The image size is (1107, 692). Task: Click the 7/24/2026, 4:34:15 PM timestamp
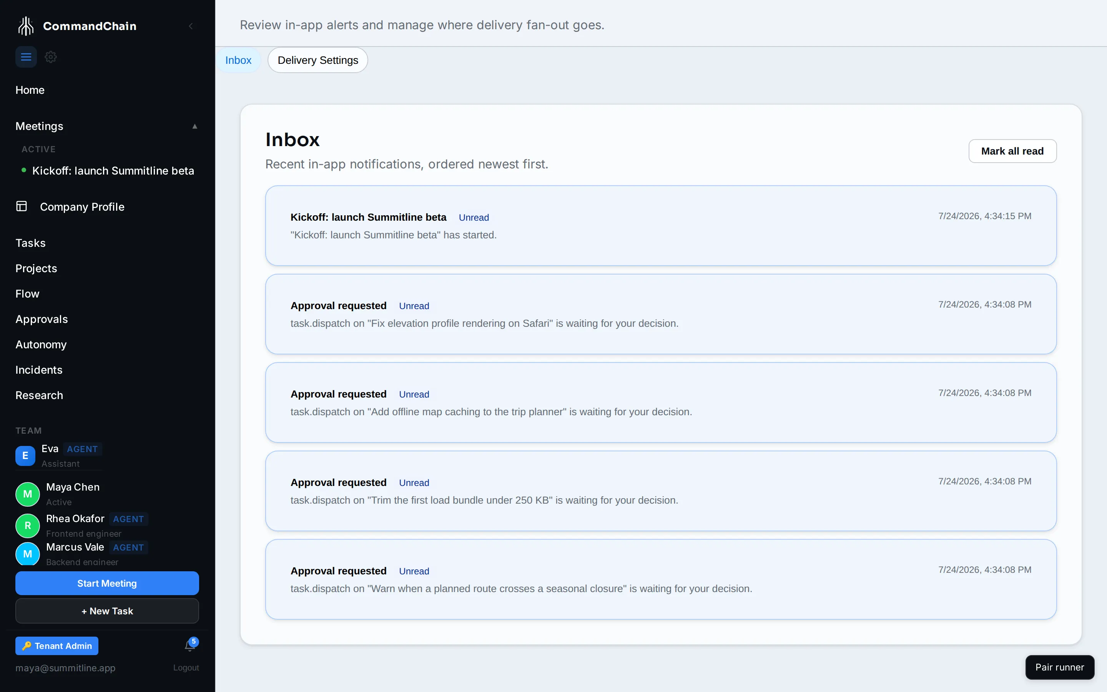(x=984, y=216)
